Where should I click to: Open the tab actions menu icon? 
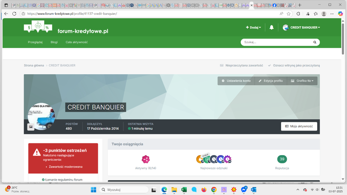pyautogui.click(x=6, y=5)
